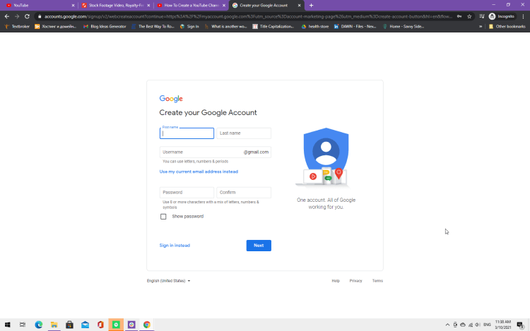The height and width of the screenshot is (331, 530).
Task: Close the Stock Footage Video tab
Action: pyautogui.click(x=148, y=6)
